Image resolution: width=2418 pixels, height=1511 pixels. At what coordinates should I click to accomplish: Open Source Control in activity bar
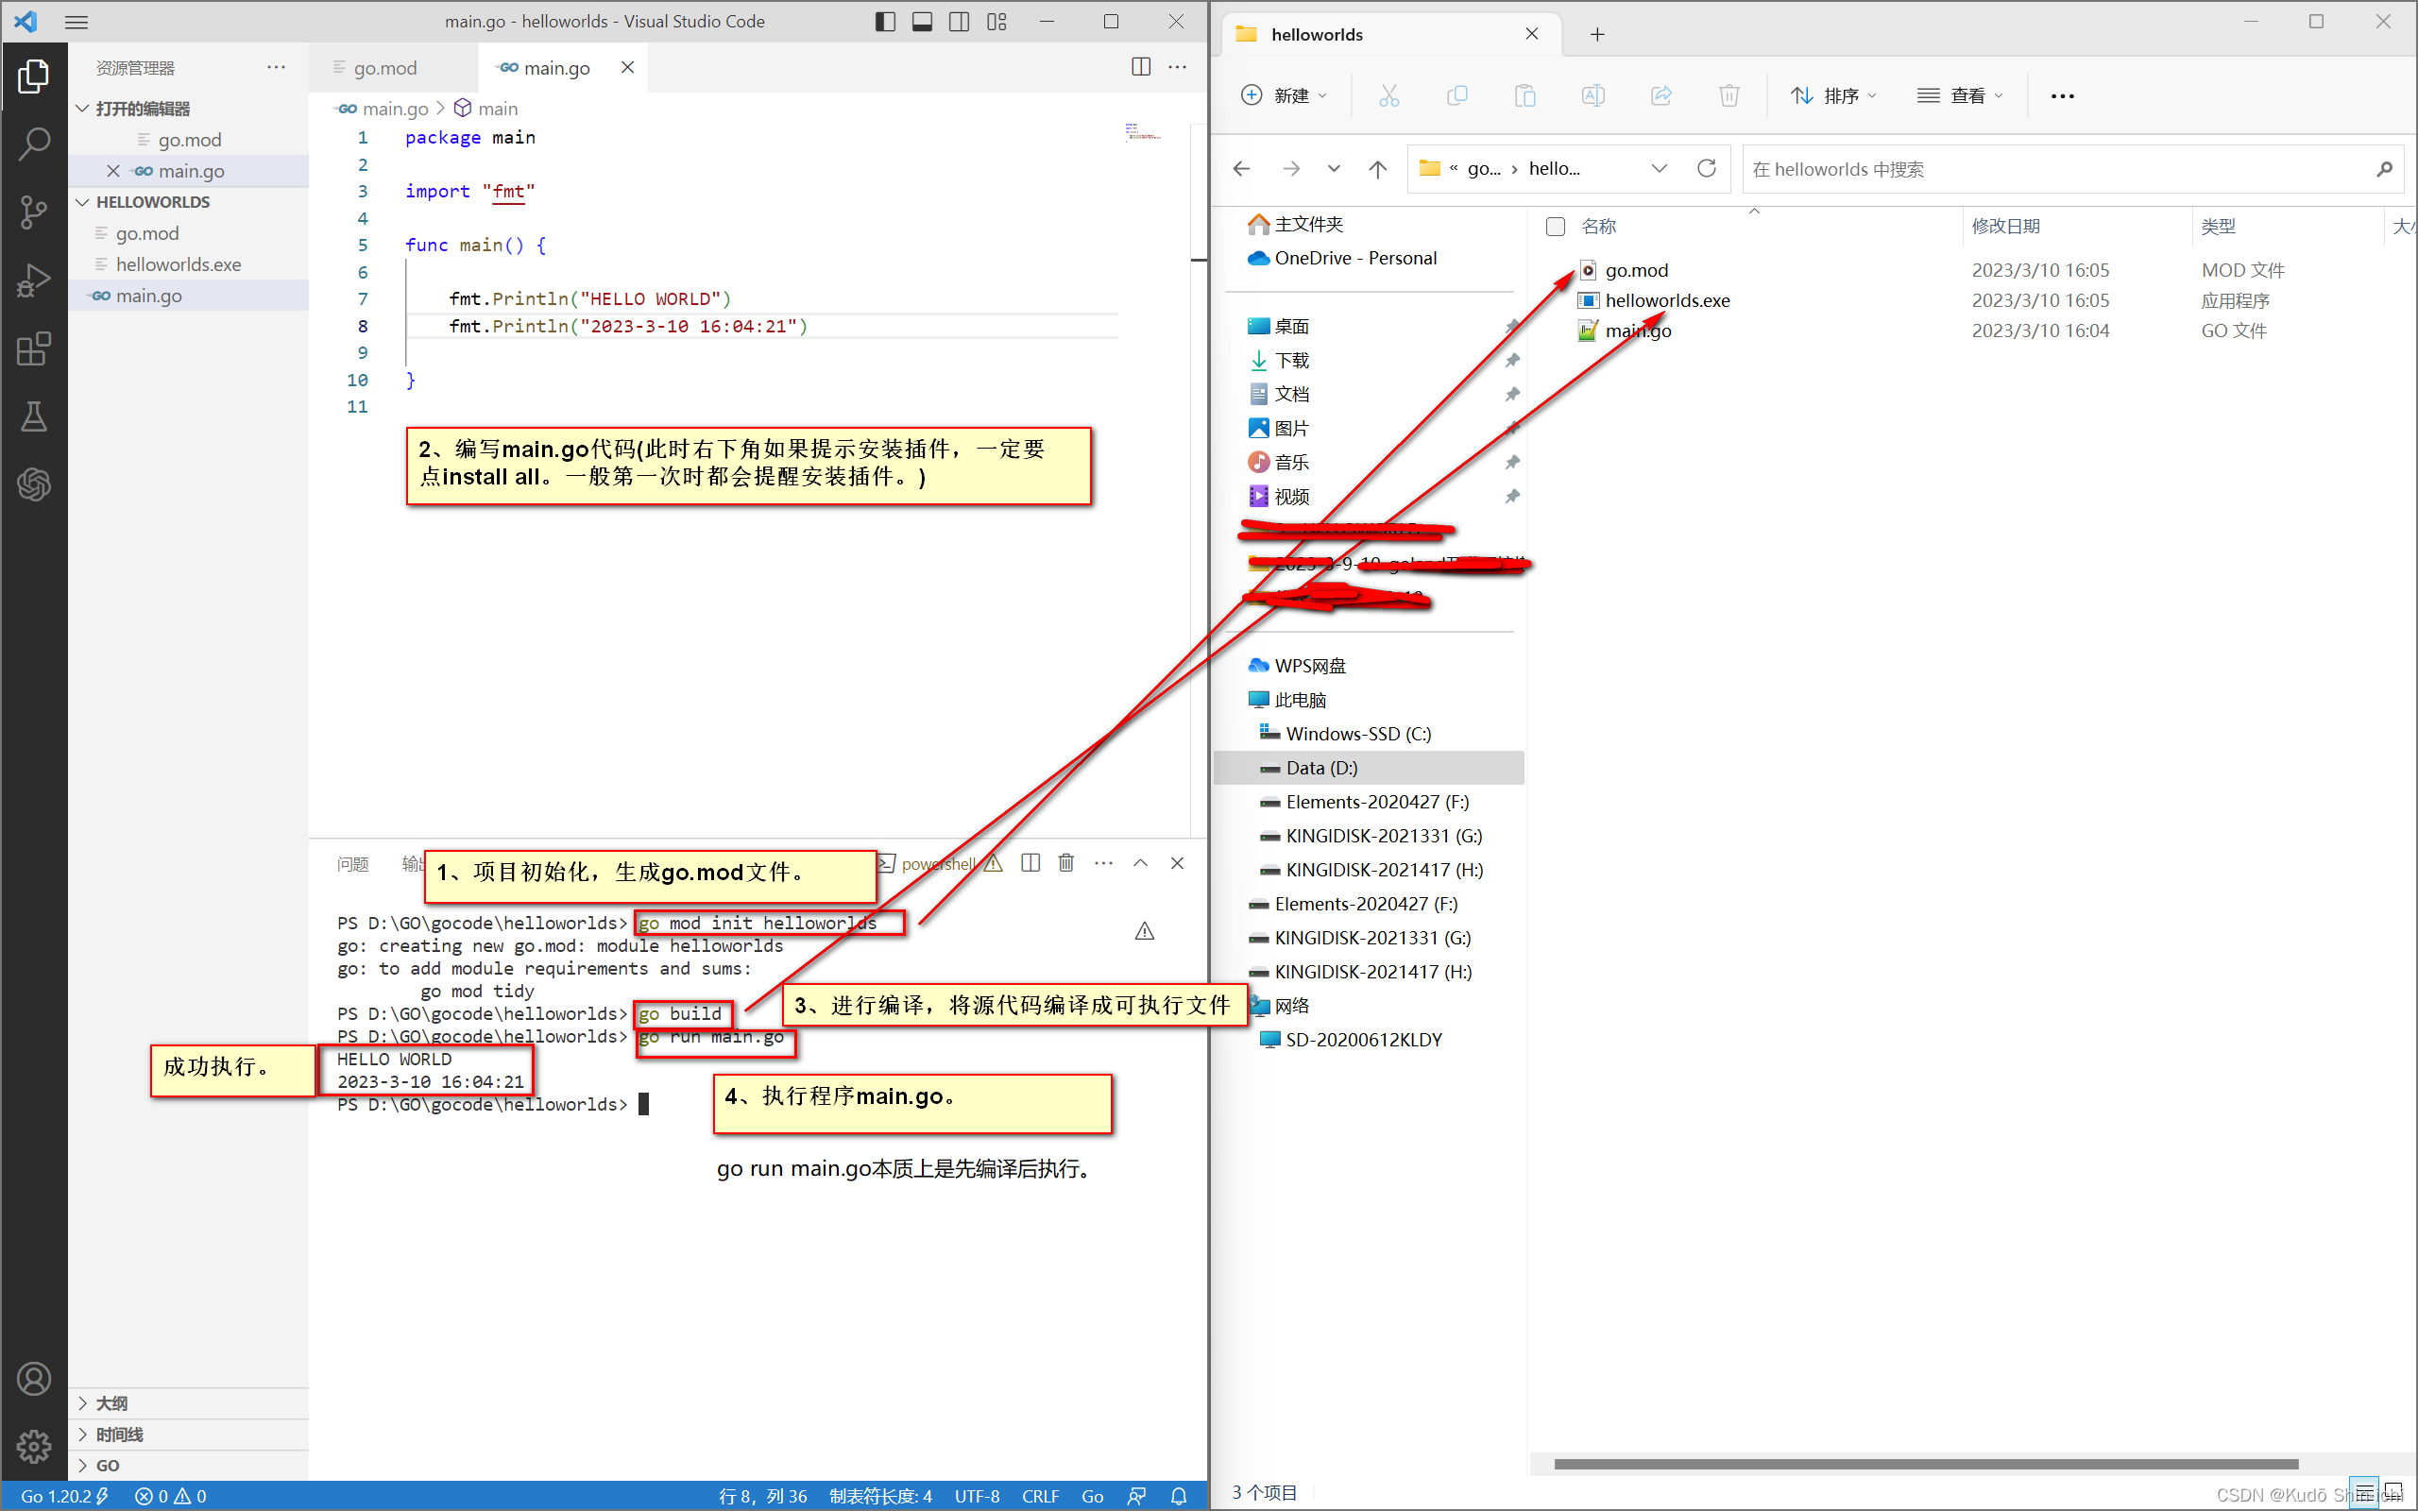pyautogui.click(x=34, y=212)
